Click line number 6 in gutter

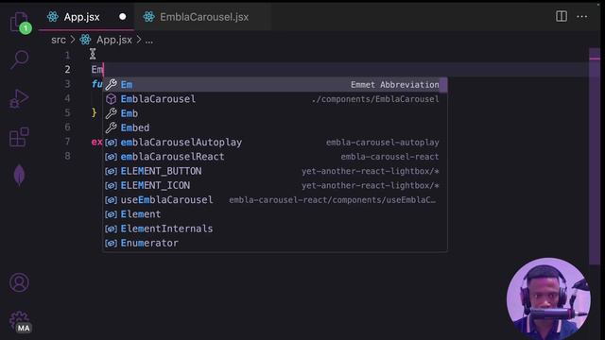[67, 127]
